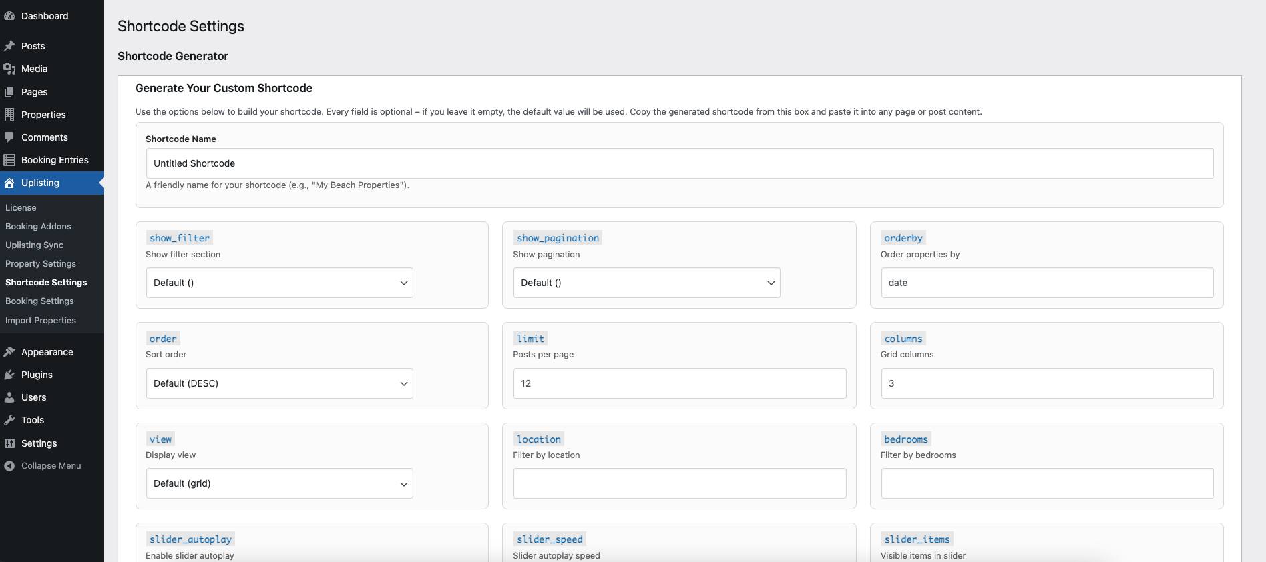Click the order code label
The image size is (1266, 562).
point(163,339)
